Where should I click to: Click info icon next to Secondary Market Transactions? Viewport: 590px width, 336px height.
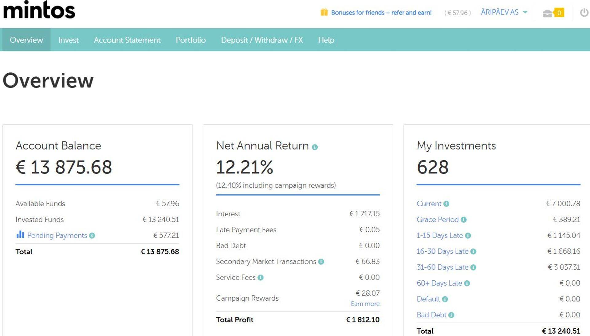click(321, 262)
